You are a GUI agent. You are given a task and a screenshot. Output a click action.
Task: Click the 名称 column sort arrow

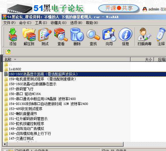(x=15, y=59)
